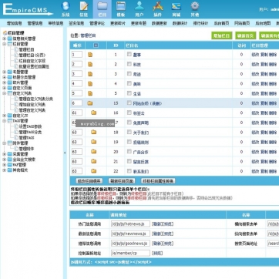Collapse the 自定义列表 tree node
Screen dimensions: 279x279
4,93
